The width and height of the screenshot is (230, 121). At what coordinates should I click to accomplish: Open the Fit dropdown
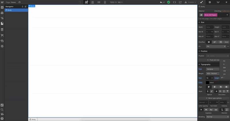coord(216,46)
